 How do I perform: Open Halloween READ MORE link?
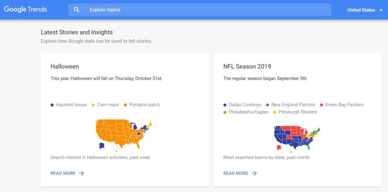(x=63, y=173)
